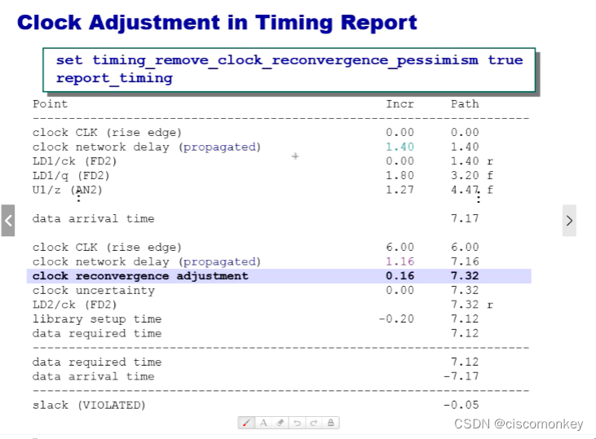The height and width of the screenshot is (439, 596).
Task: Toggle the lock icon in annotation bar
Action: pyautogui.click(x=331, y=423)
